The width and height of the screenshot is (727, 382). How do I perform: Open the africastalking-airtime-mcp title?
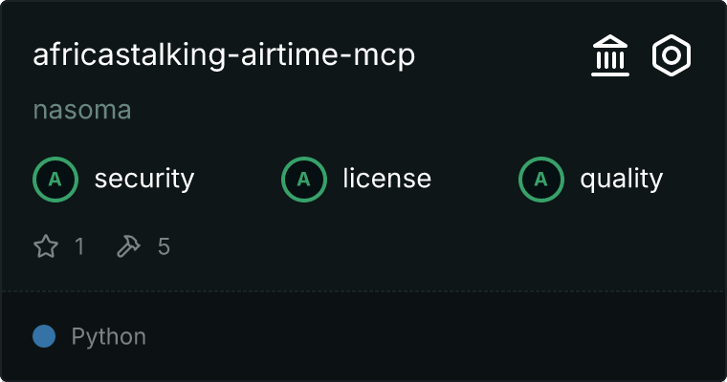224,55
